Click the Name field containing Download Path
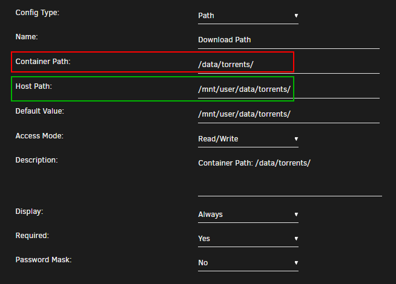396x284 pixels. click(x=288, y=40)
